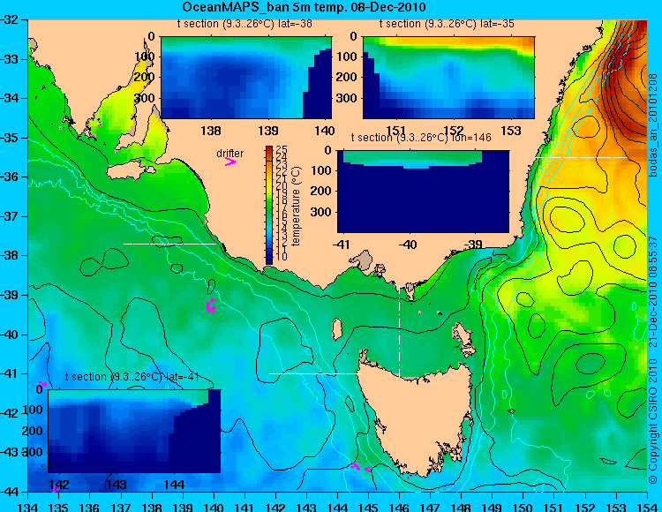Click the '-32' latitude label on left axis

coord(10,19)
